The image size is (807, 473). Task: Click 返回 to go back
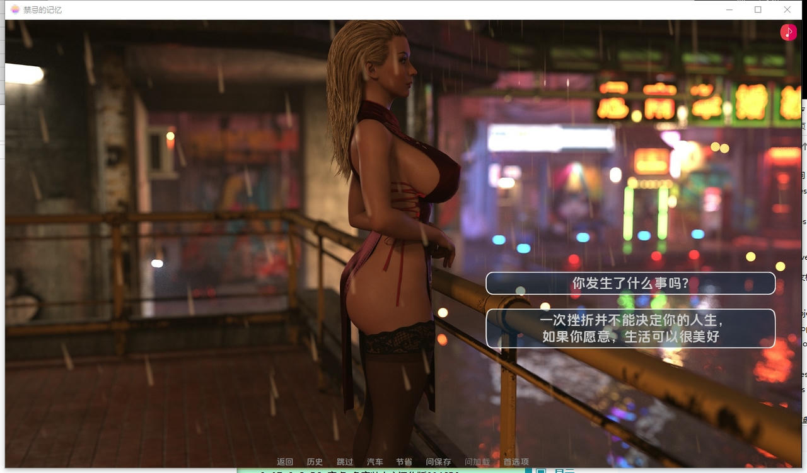pos(285,462)
